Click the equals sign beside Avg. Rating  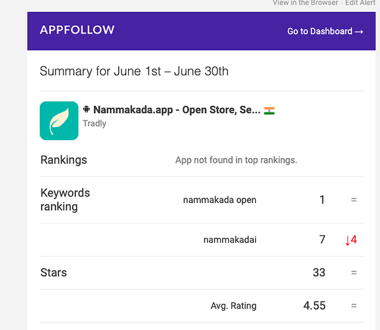tap(354, 306)
